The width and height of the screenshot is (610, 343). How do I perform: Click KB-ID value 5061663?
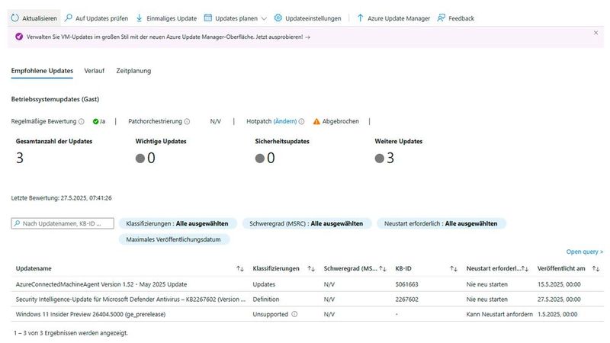pos(406,284)
